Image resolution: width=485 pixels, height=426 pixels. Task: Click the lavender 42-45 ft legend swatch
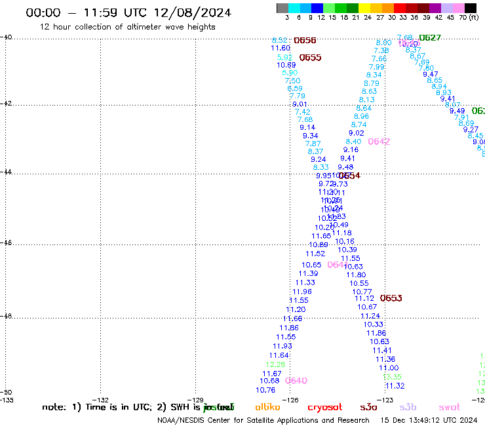(446, 8)
